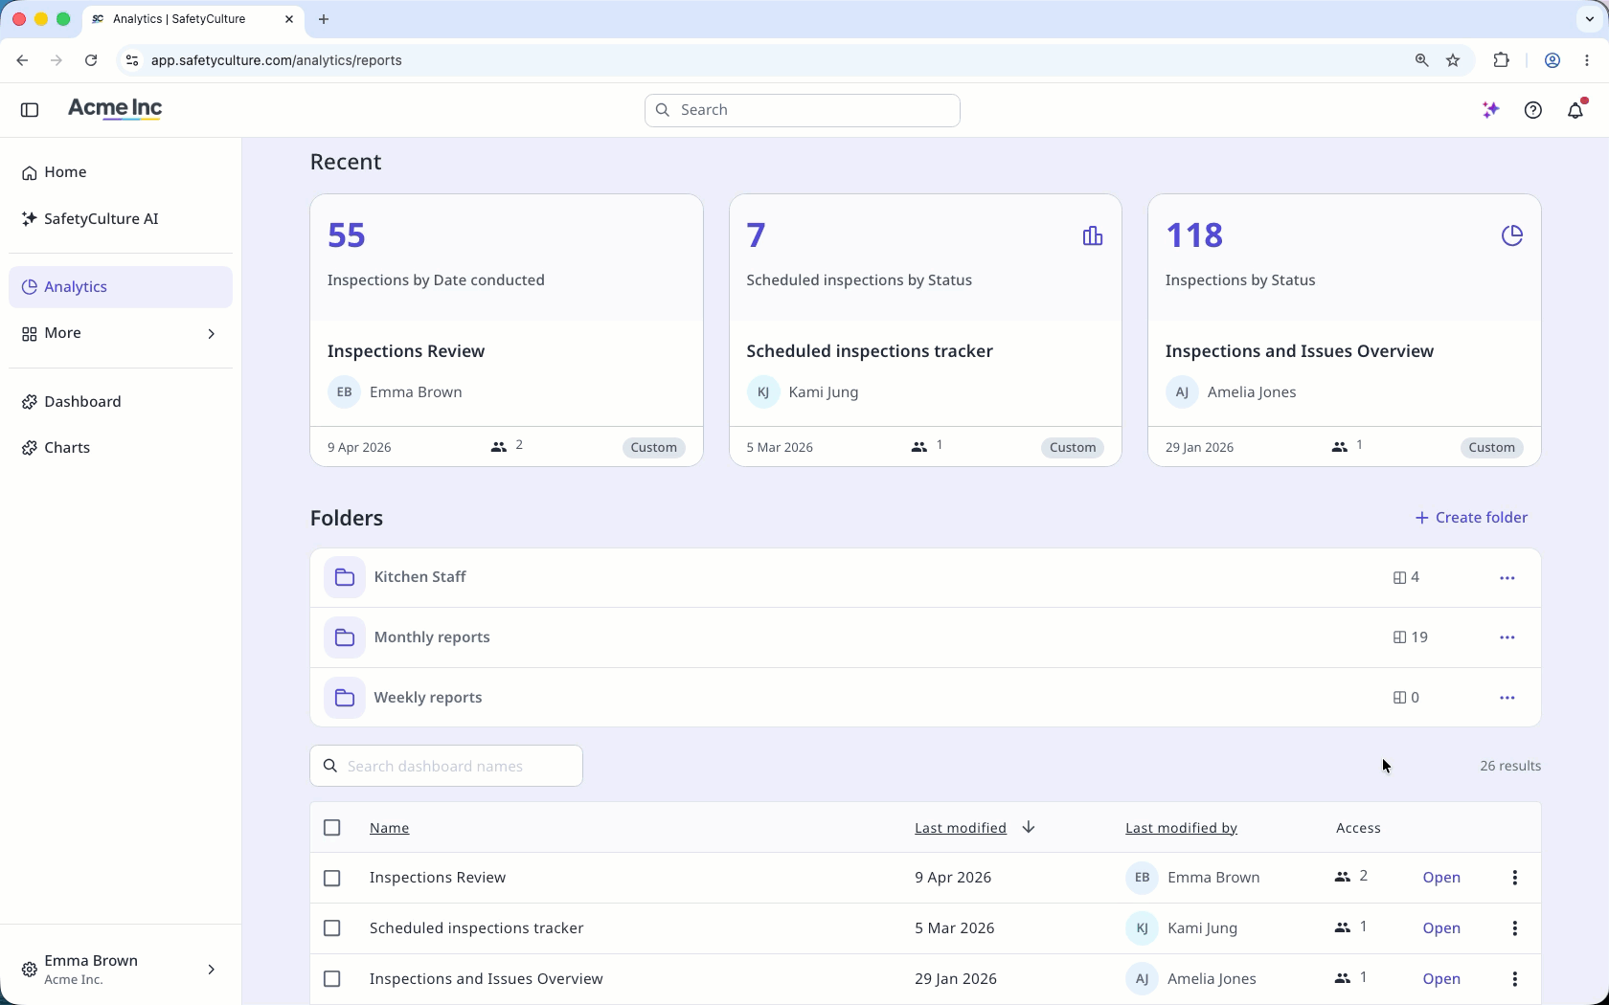Image resolution: width=1609 pixels, height=1005 pixels.
Task: Go to Home in the sidebar
Action: (x=121, y=172)
